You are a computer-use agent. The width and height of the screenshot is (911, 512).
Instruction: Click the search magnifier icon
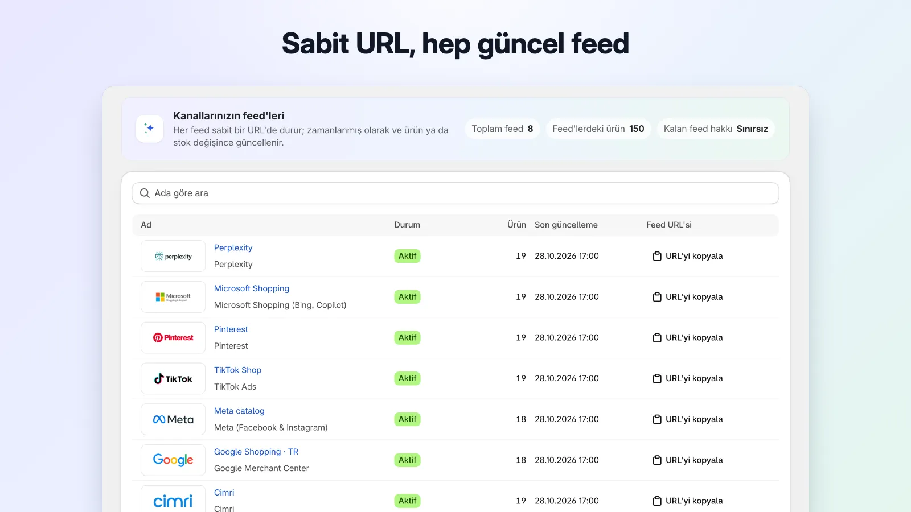coord(145,193)
